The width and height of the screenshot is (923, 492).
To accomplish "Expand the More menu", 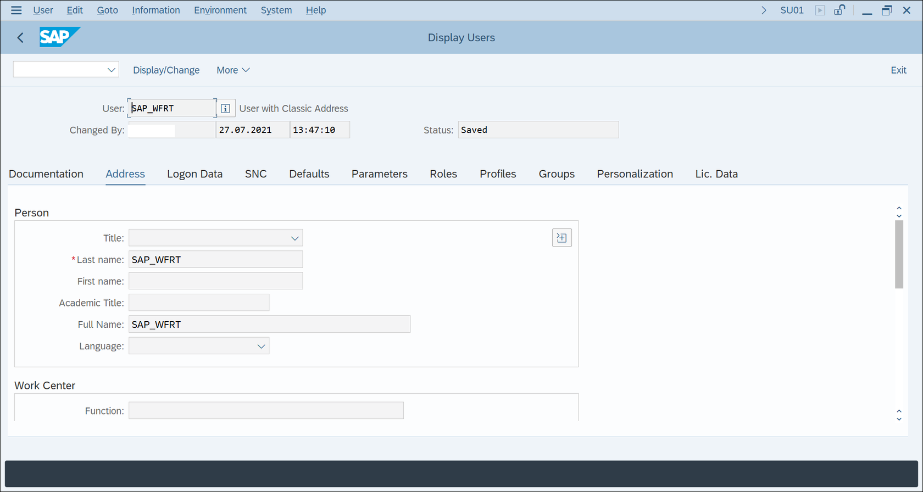I will [233, 70].
